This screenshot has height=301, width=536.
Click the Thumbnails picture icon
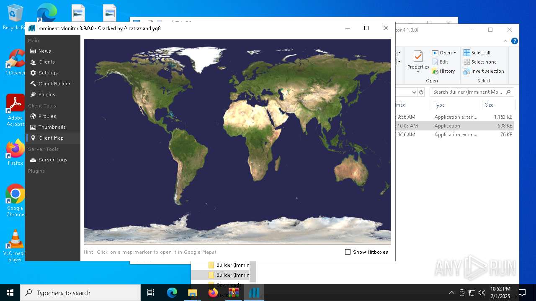[x=33, y=127]
